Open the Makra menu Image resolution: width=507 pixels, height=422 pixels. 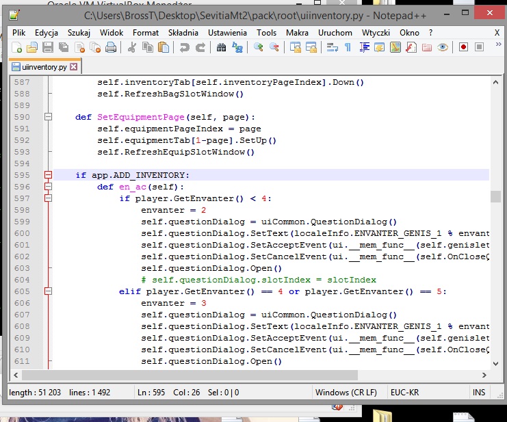[297, 33]
